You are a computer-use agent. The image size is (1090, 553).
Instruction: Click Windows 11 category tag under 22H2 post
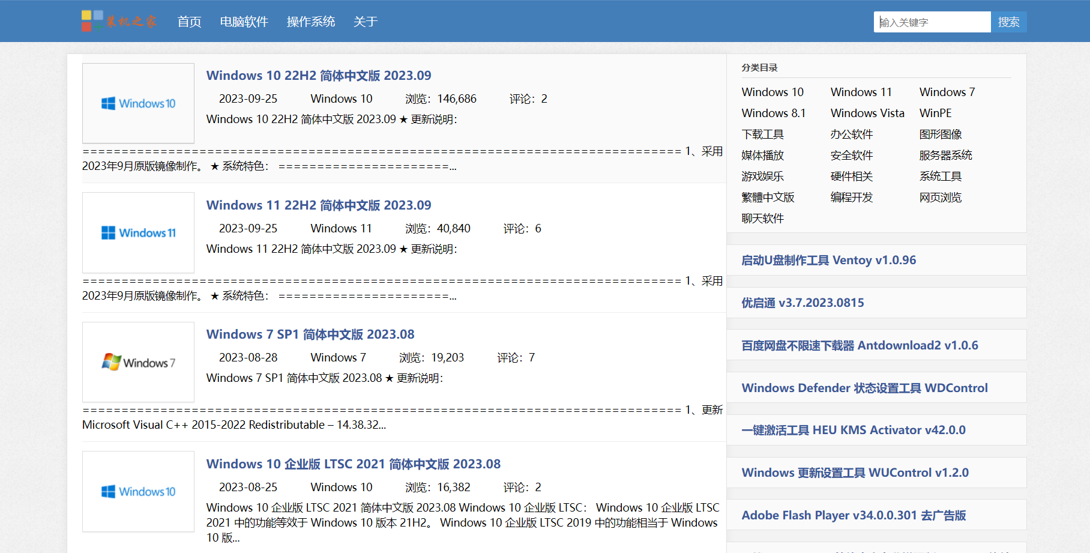[x=341, y=228]
